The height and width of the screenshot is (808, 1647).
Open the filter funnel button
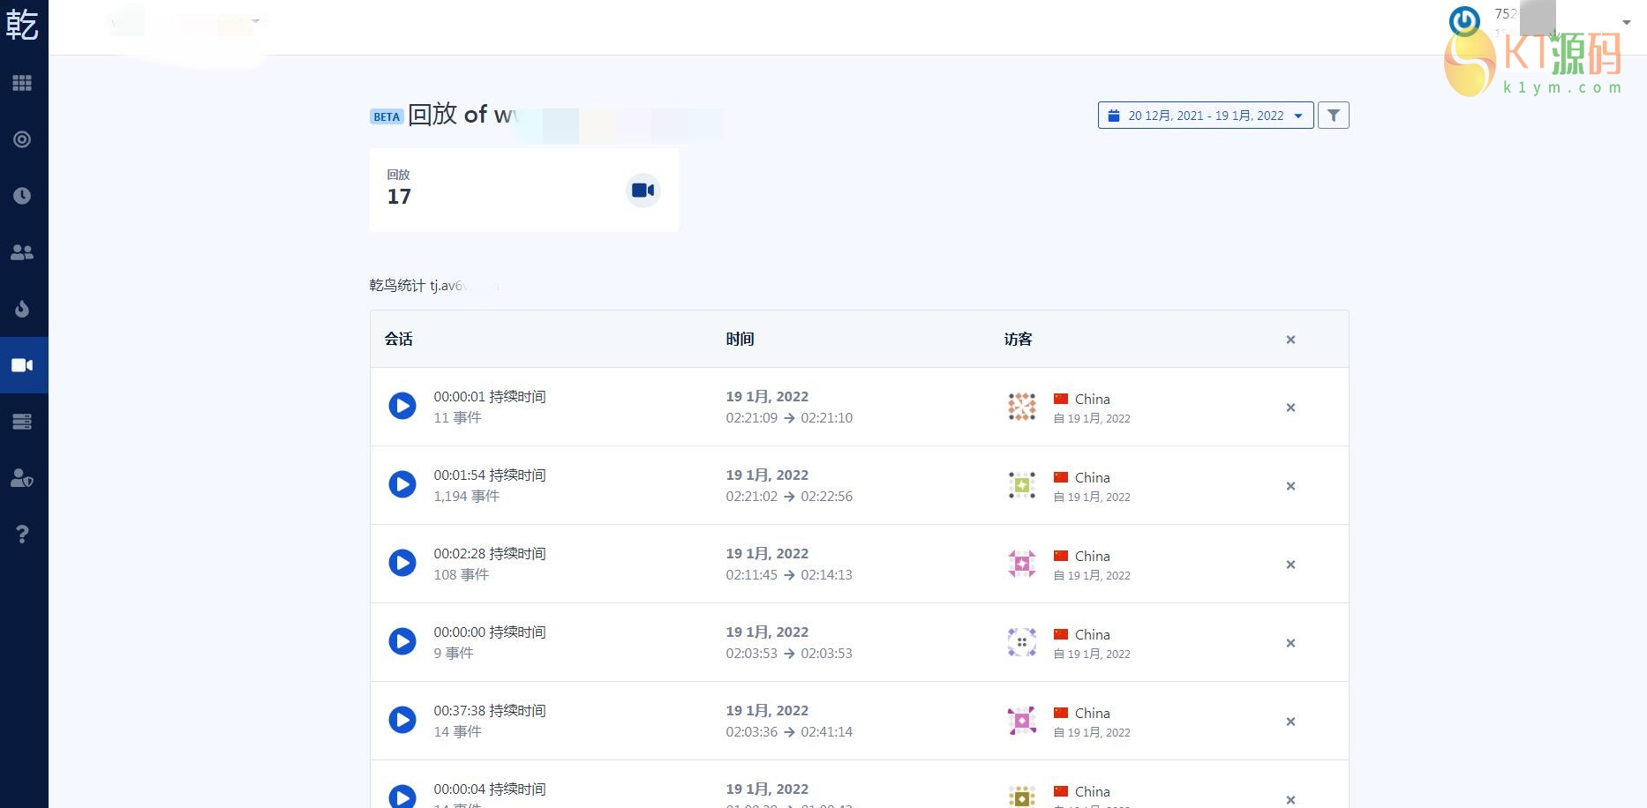tap(1334, 116)
